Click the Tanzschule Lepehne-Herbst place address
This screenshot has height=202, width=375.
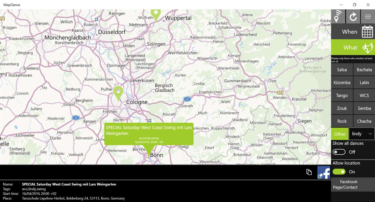tap(73, 198)
